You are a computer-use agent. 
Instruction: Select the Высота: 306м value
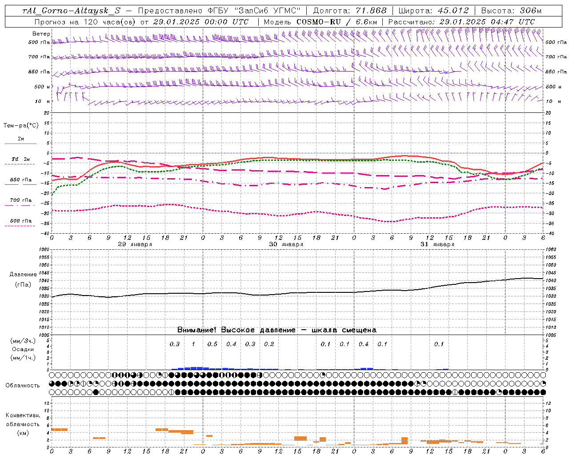point(511,11)
